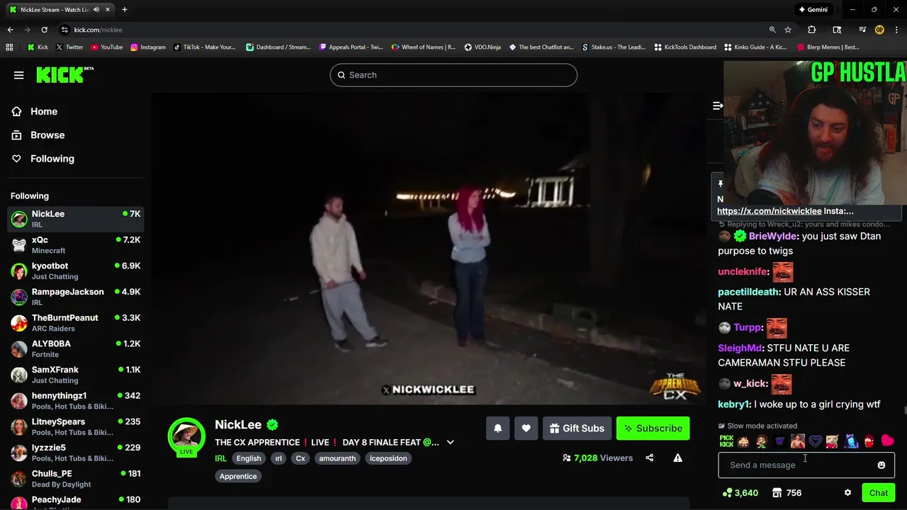Select xQc in the Following list
Image resolution: width=907 pixels, height=510 pixels.
pos(76,245)
